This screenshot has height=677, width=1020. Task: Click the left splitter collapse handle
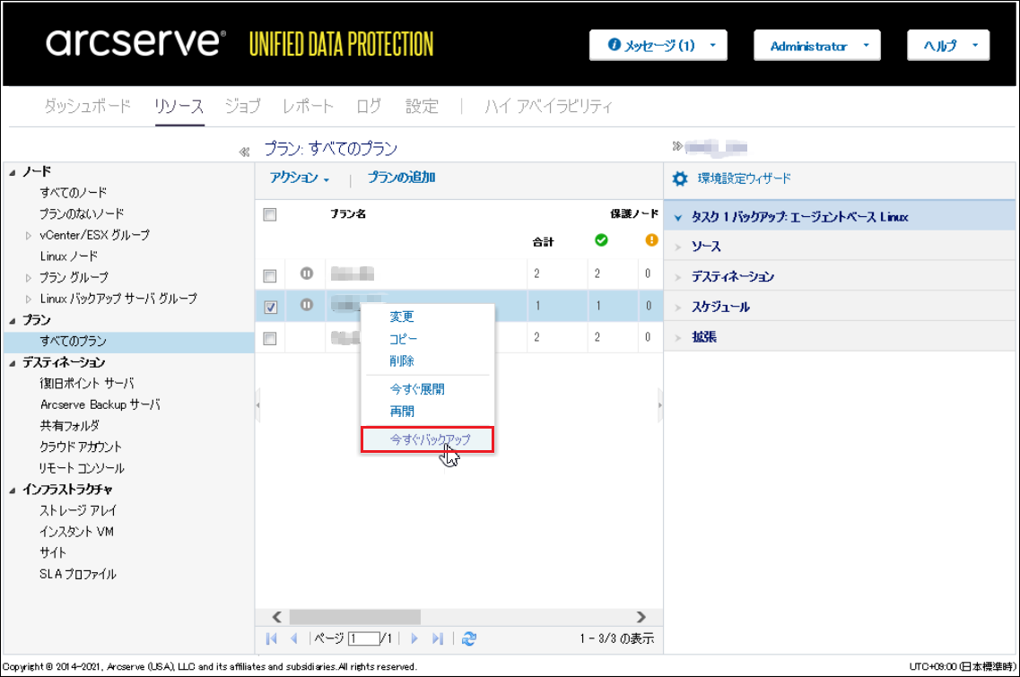257,405
